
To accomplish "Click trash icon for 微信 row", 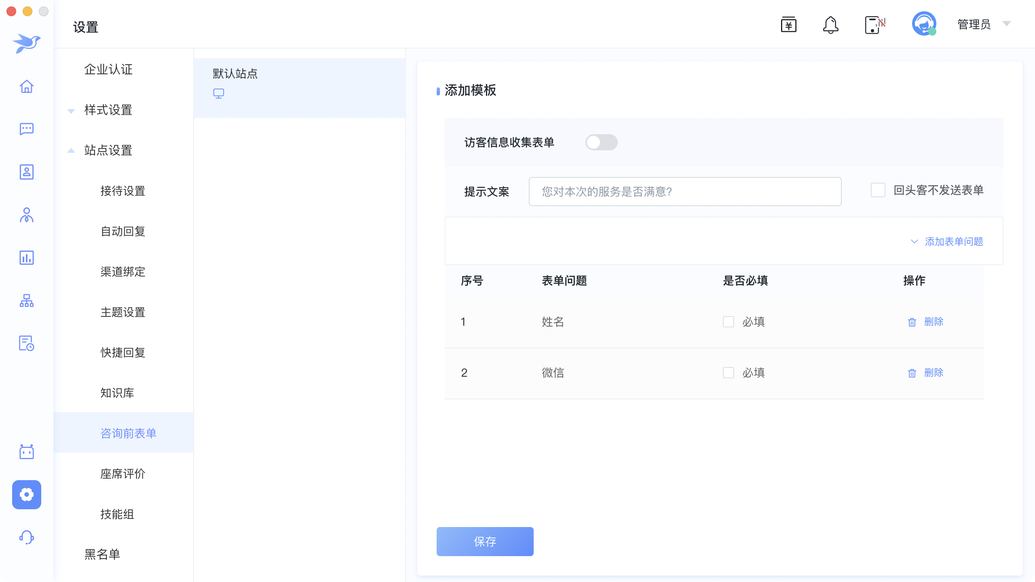I will (912, 373).
